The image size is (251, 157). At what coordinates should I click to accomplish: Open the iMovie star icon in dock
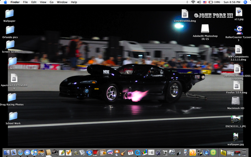tap(76, 153)
